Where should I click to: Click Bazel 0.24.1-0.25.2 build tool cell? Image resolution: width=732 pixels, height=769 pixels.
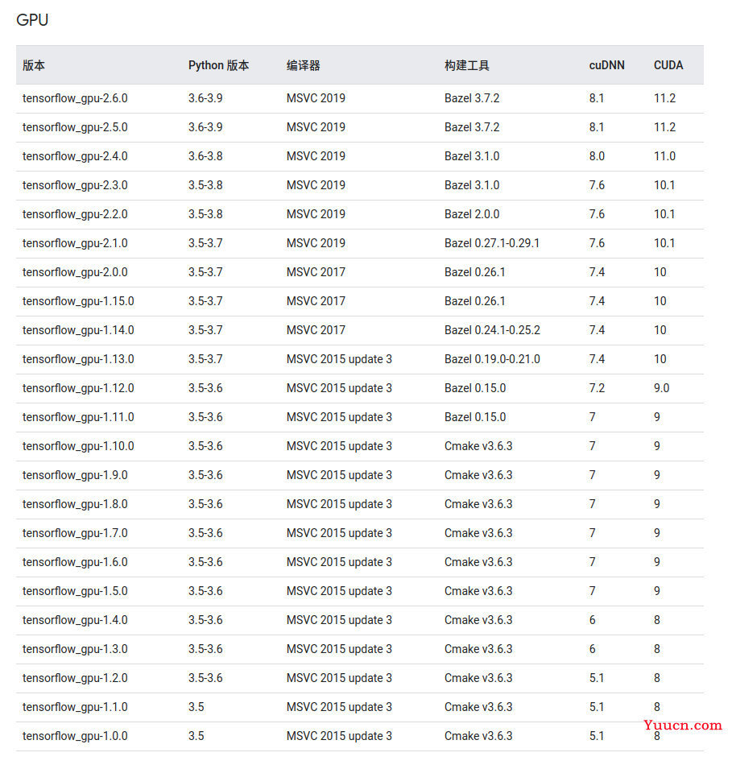(x=492, y=330)
